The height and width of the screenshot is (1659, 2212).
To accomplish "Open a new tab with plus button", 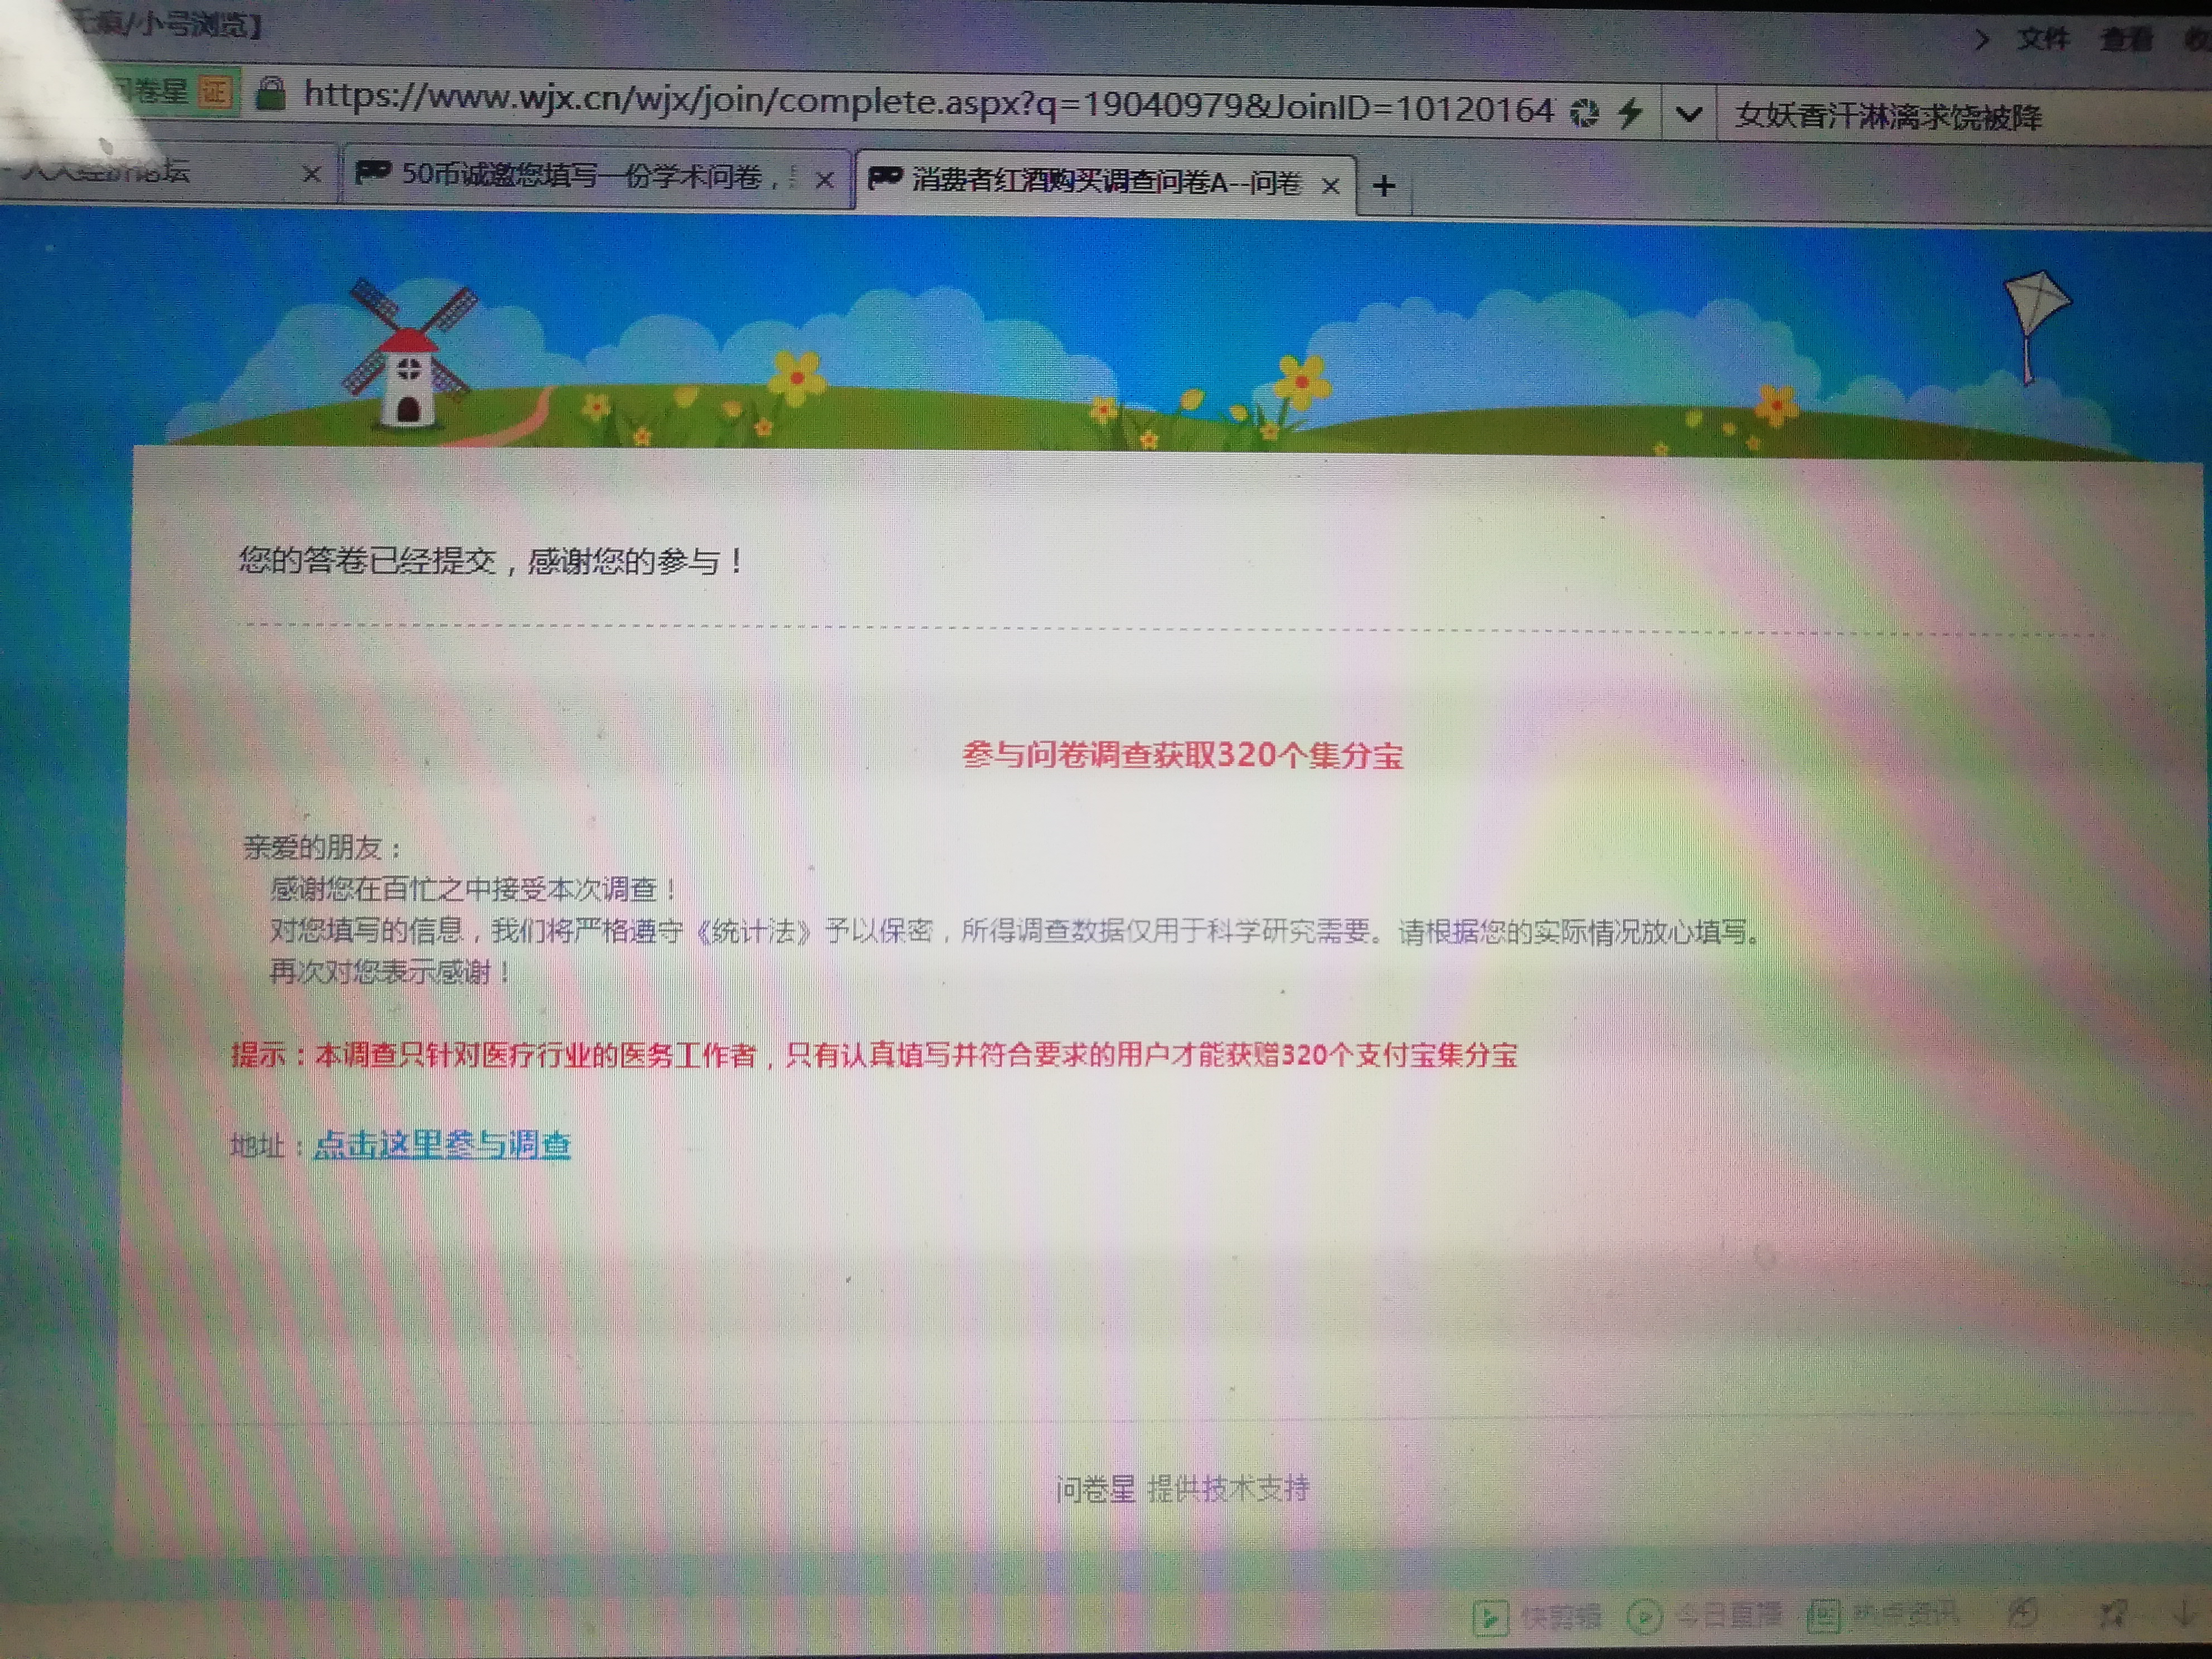I will (1384, 185).
